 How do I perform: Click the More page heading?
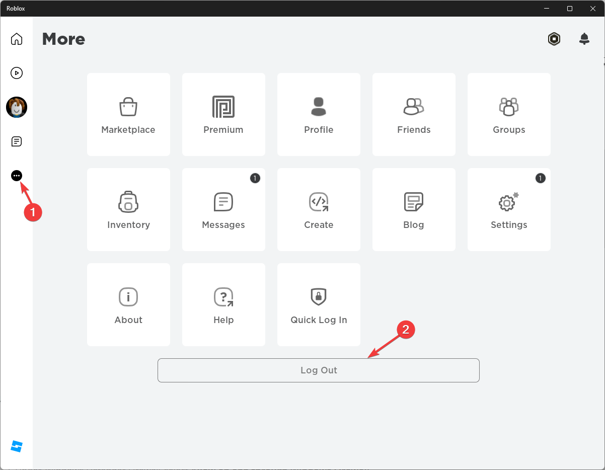click(63, 39)
